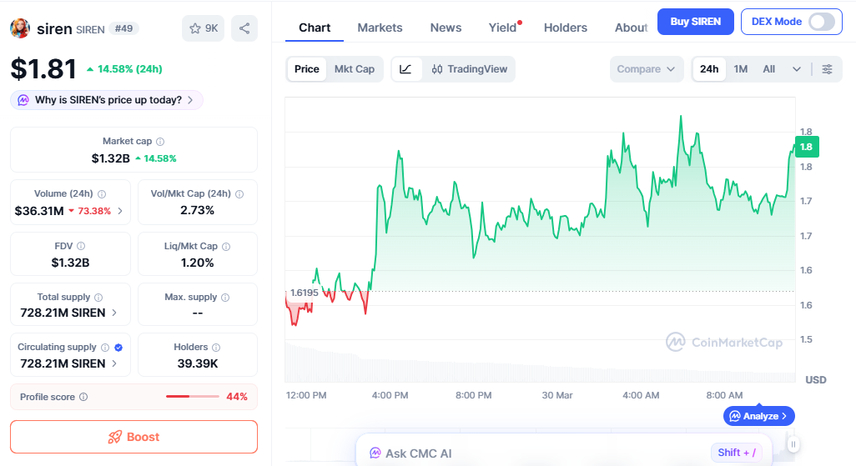Image resolution: width=856 pixels, height=466 pixels.
Task: Open chart settings sliders icon
Action: coord(827,69)
